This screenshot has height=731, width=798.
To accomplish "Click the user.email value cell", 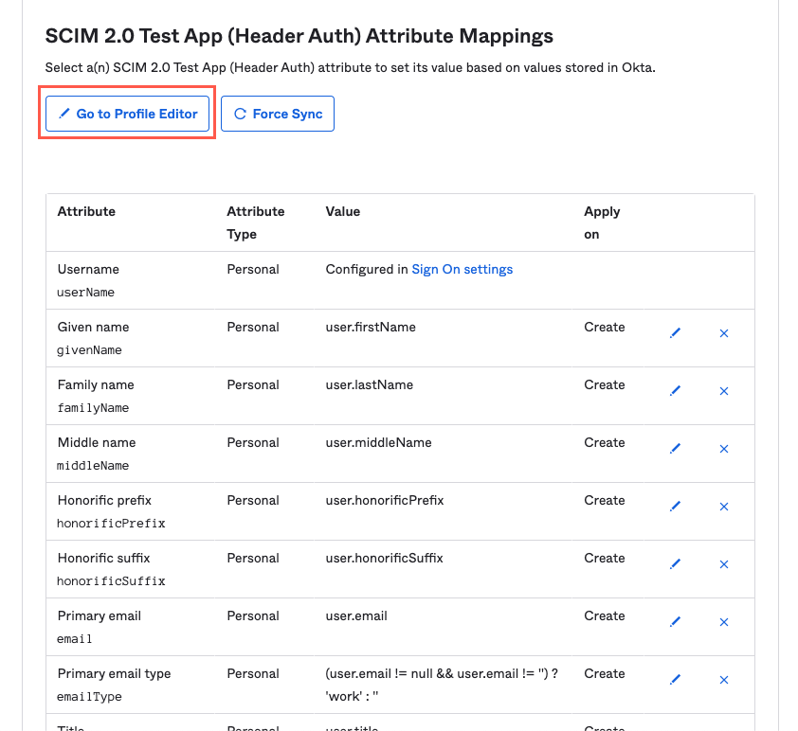I will point(356,615).
